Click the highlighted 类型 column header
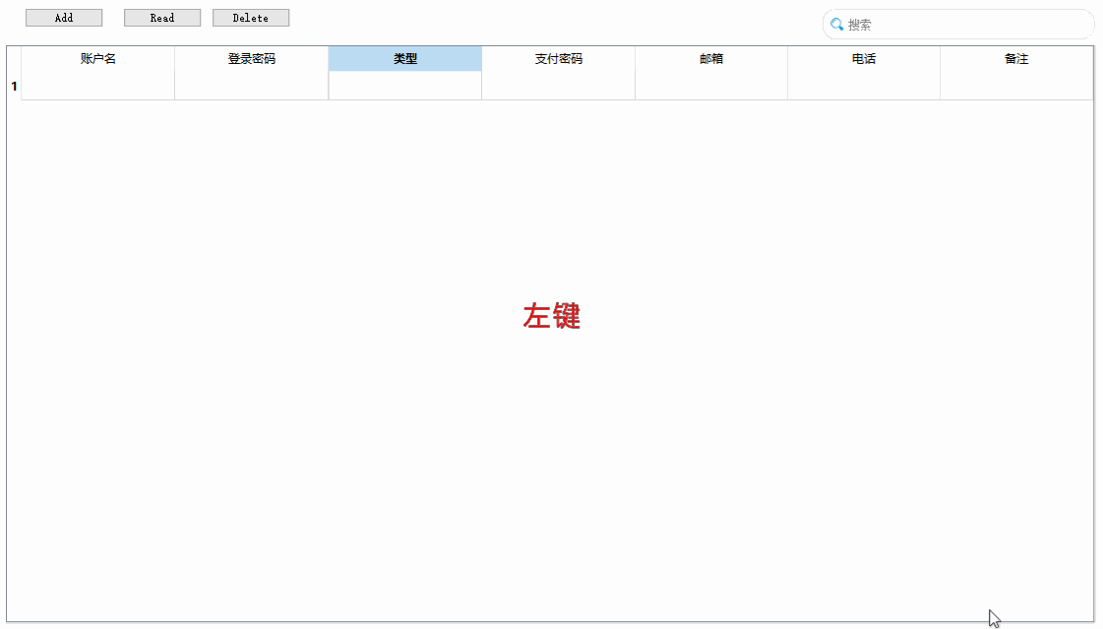Screen dimensions: 1103x629 point(404,58)
